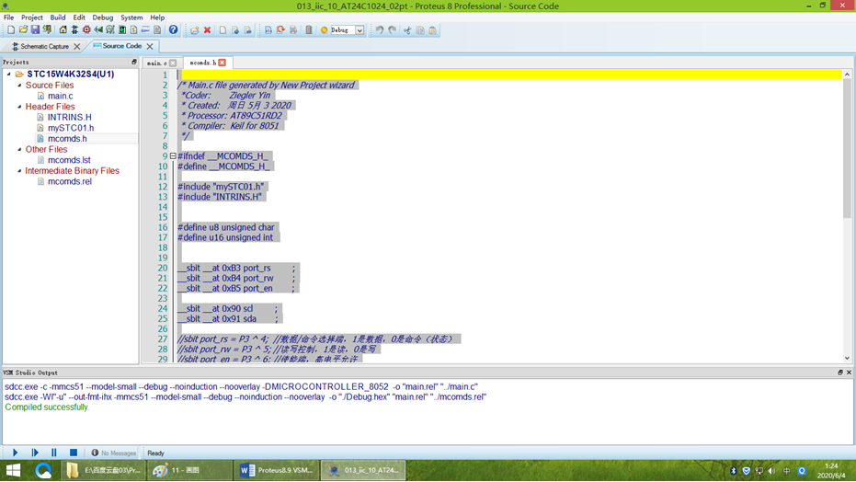Select mcomds.h in the project tree

coord(67,139)
